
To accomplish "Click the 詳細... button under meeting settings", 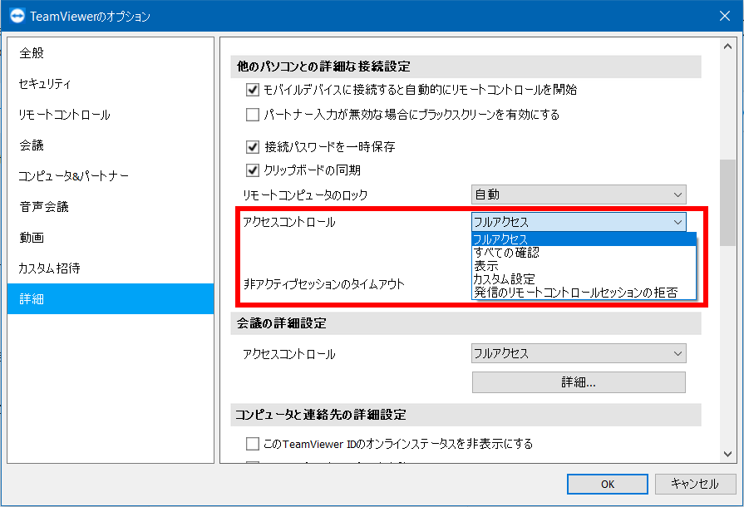I will (x=579, y=382).
